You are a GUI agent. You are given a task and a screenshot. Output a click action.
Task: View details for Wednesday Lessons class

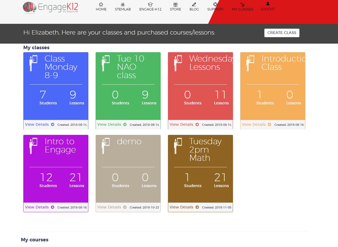click(182, 124)
